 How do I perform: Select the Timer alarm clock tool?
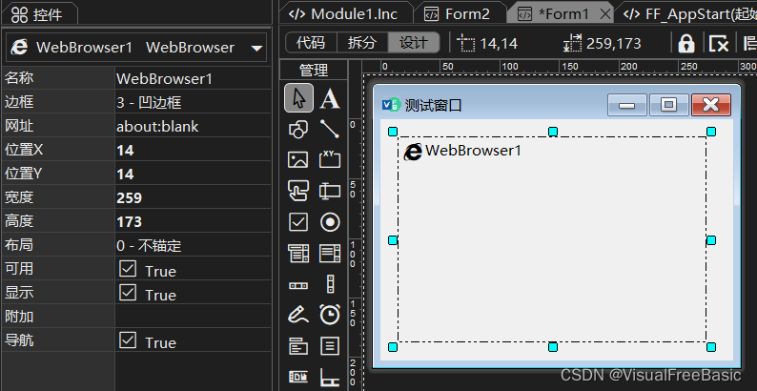click(330, 315)
